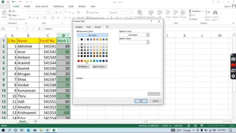Switch to Page Layout view in status bar
The height and width of the screenshot is (133, 236).
195,126
